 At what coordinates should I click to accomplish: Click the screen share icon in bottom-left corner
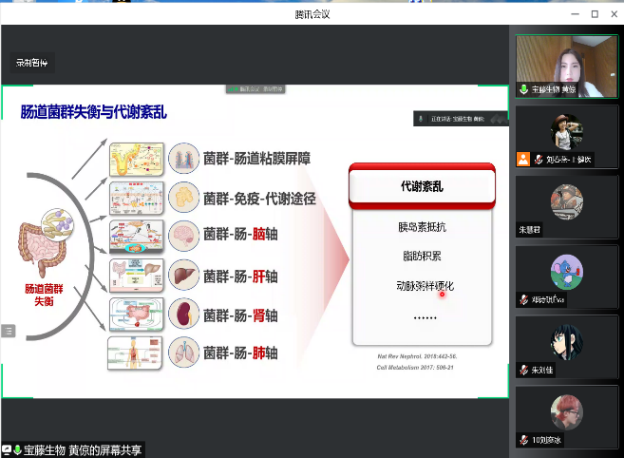pos(7,449)
